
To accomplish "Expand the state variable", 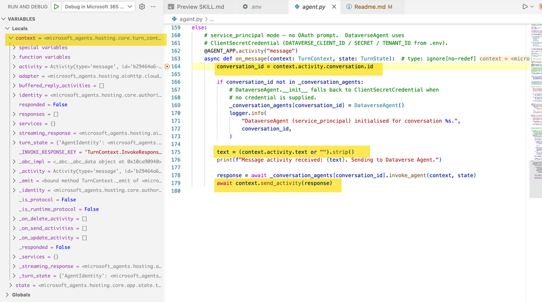I will [x=11, y=285].
